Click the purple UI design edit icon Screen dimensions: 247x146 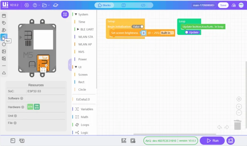tap(65, 14)
